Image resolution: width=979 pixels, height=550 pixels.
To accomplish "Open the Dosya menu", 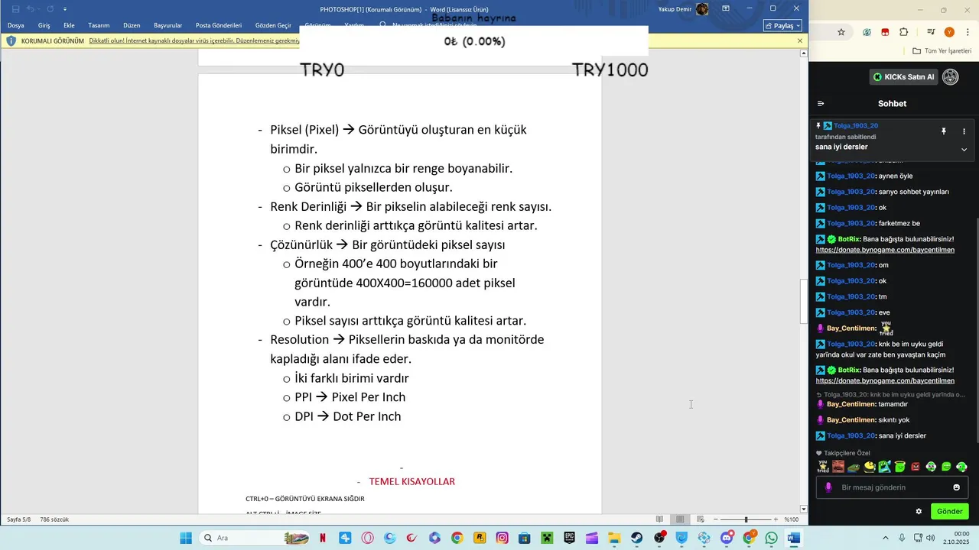I will 16,25.
